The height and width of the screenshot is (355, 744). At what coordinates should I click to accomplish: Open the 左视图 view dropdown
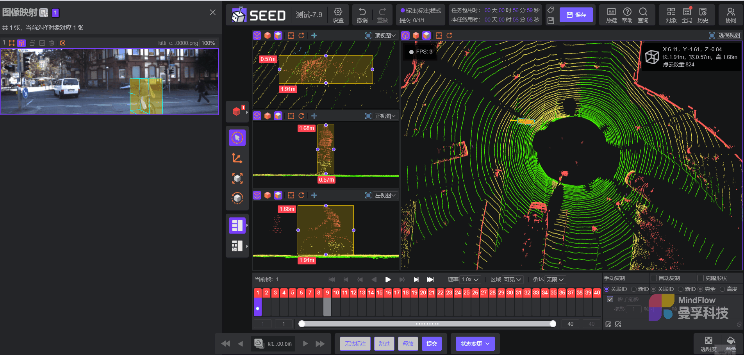click(x=385, y=195)
